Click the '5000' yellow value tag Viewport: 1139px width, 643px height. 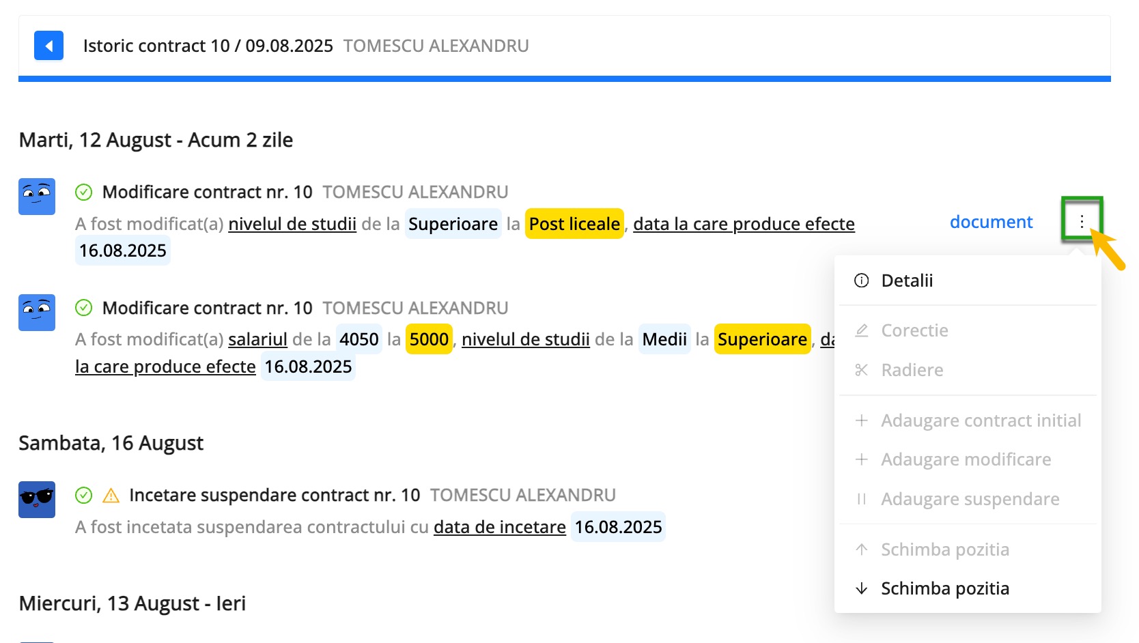[429, 339]
